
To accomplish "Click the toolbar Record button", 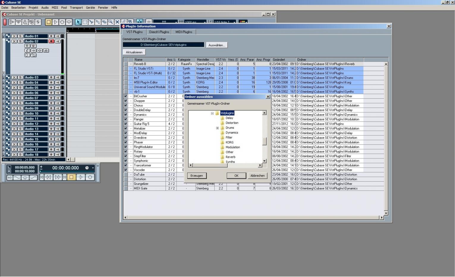I will (x=62, y=22).
